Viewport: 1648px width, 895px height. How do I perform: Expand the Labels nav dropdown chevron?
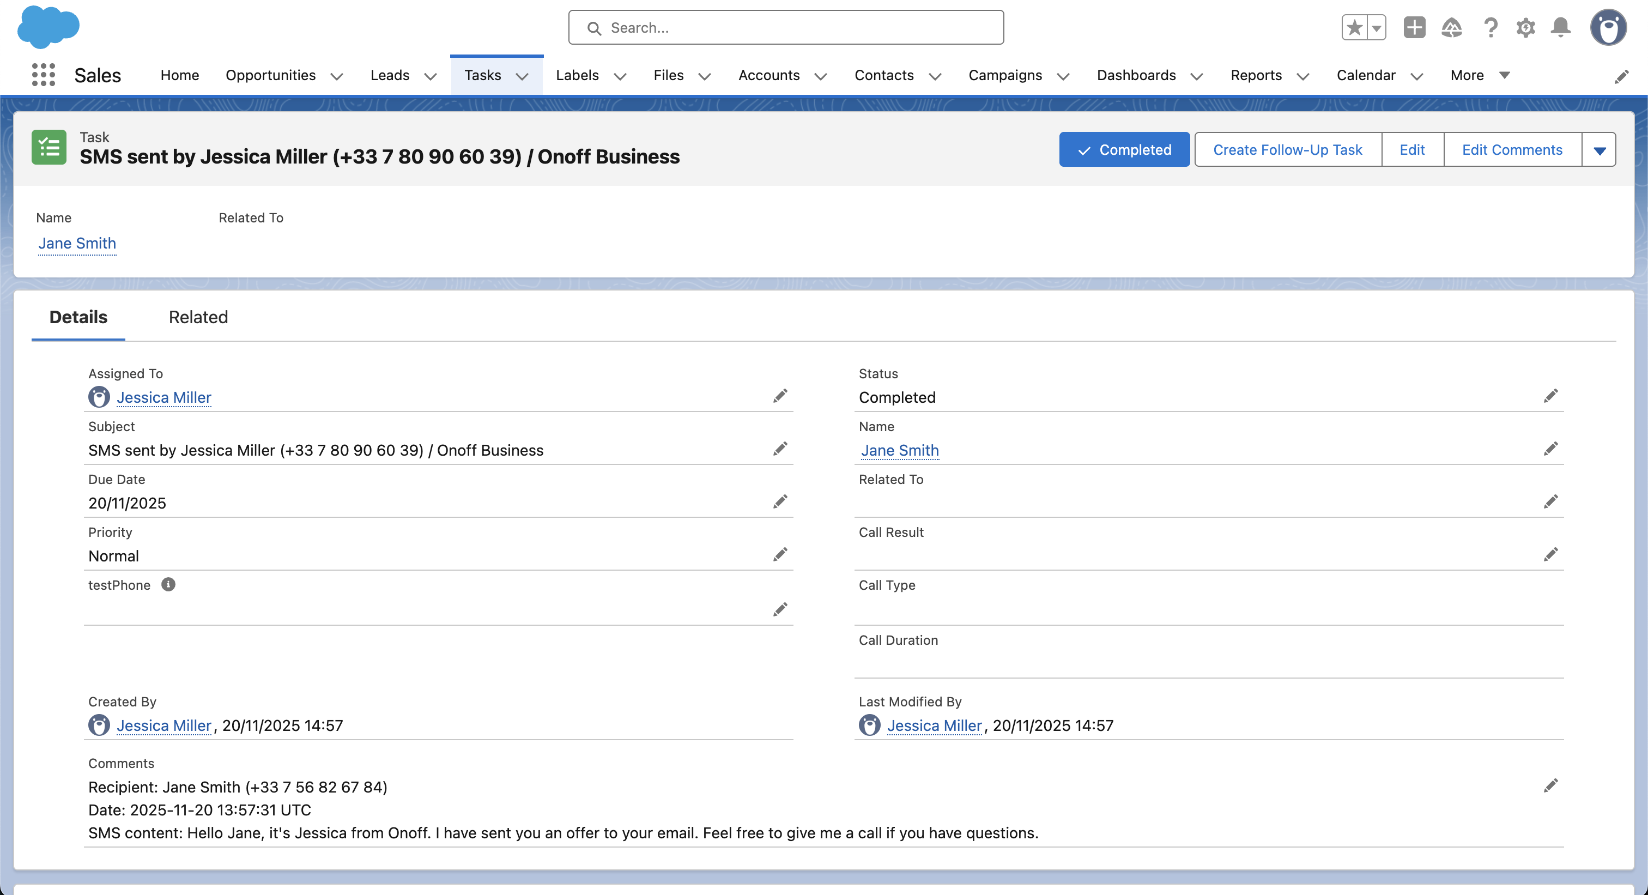click(x=620, y=76)
